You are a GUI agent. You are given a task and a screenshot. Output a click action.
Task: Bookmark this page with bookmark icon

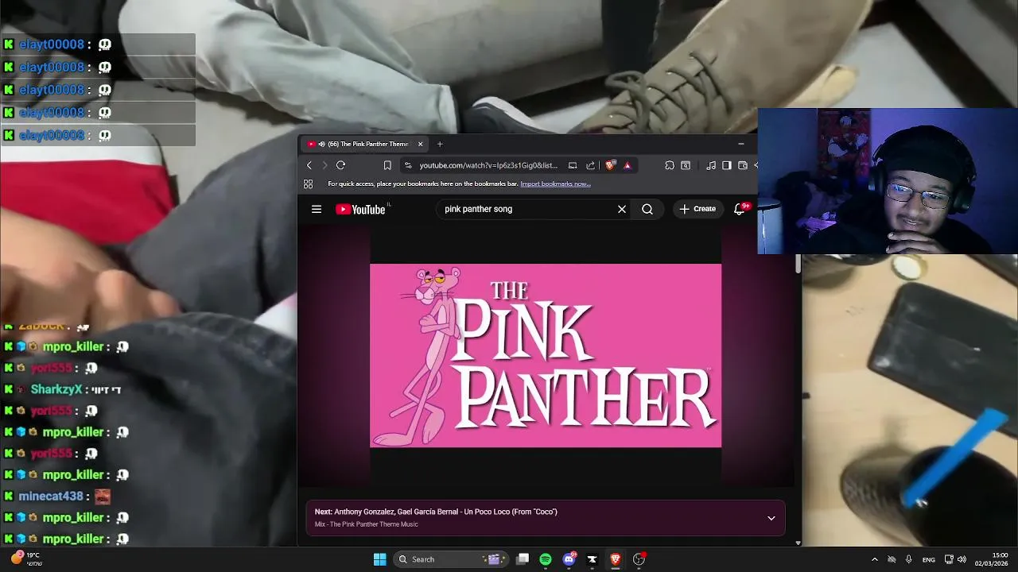[387, 165]
